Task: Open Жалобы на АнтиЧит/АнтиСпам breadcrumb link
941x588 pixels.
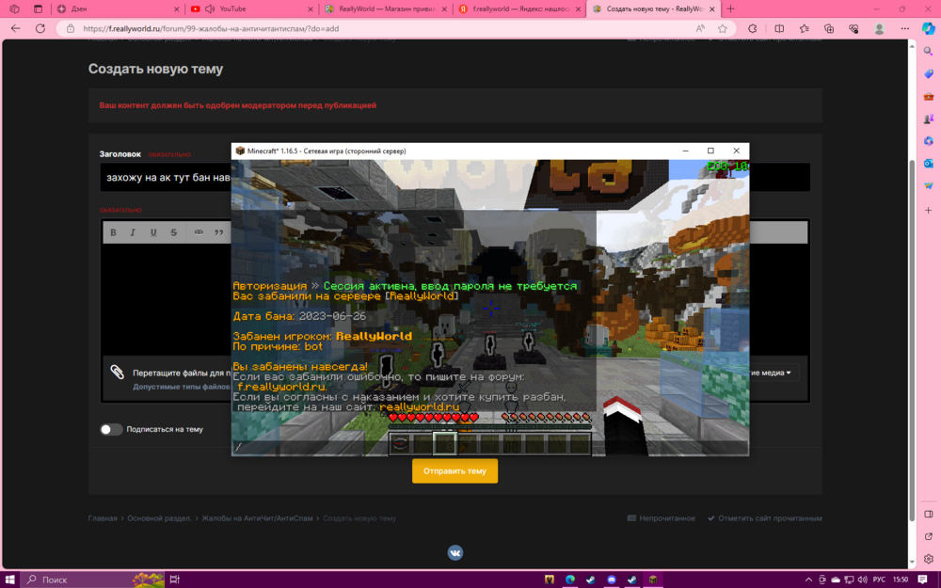Action: point(257,518)
